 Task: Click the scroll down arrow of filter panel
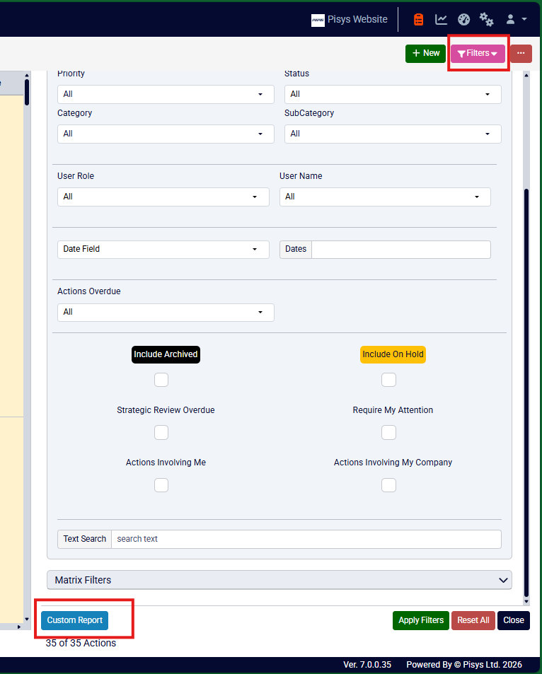(x=526, y=601)
